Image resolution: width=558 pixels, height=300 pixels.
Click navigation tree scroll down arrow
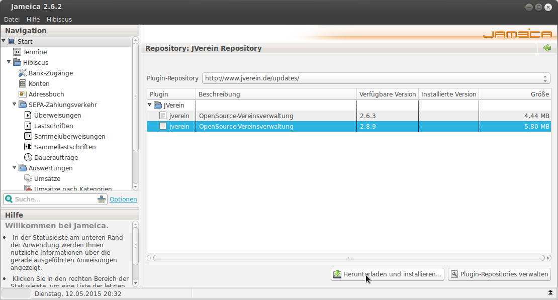[135, 187]
